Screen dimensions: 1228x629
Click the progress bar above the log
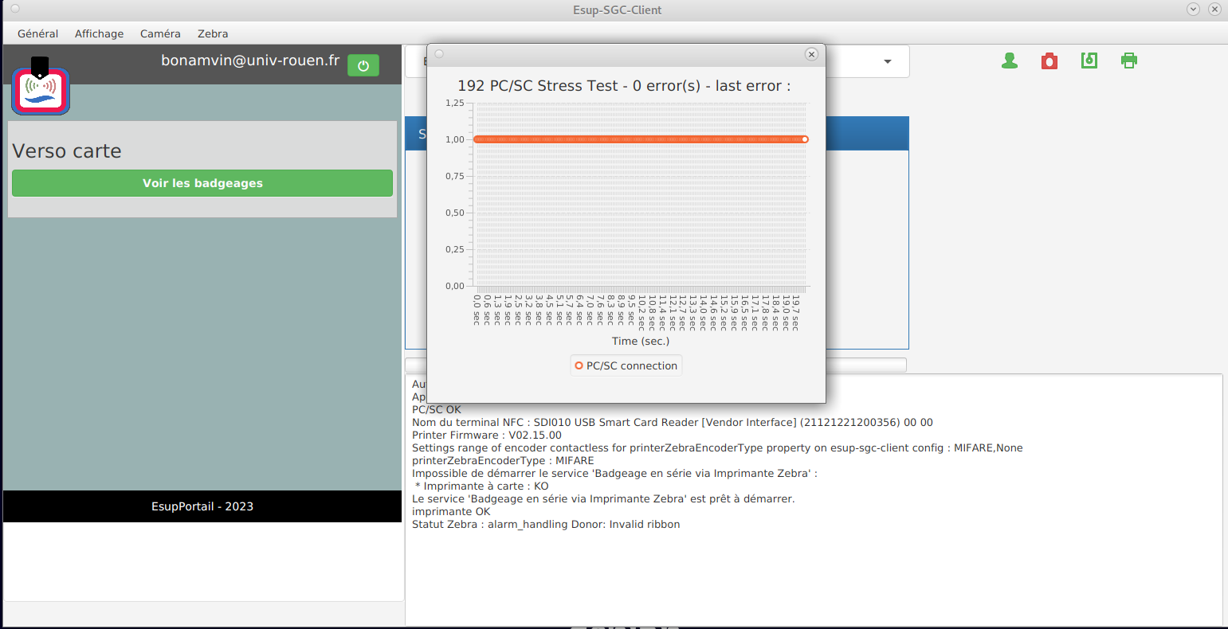pos(865,365)
